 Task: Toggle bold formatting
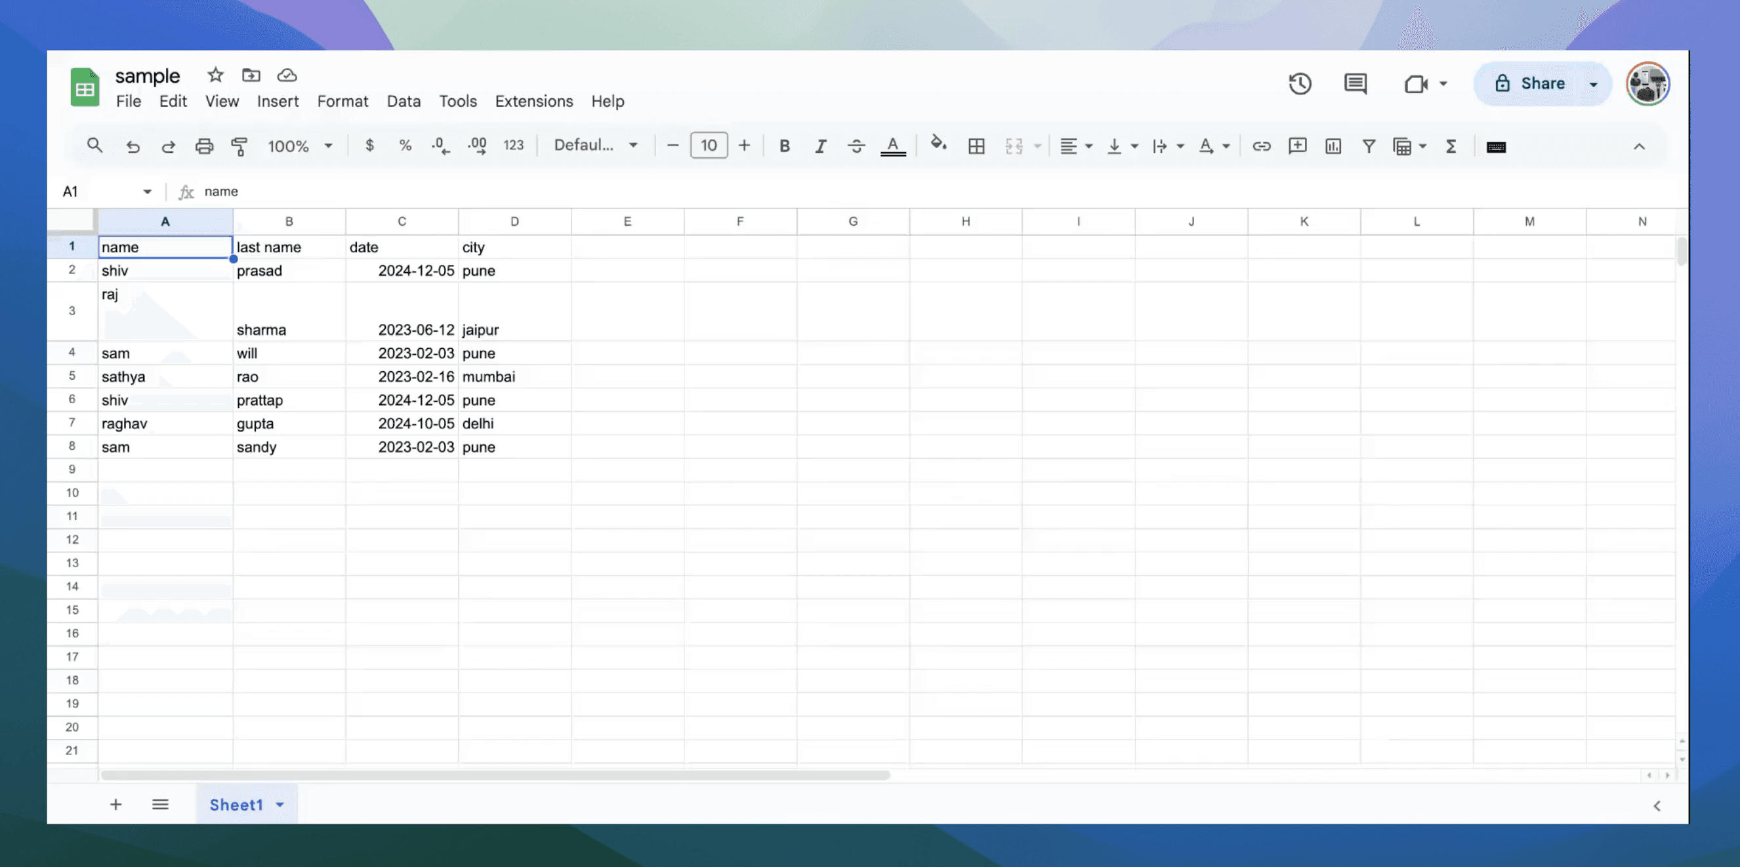coord(783,145)
